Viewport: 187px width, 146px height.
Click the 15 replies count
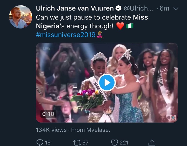pyautogui.click(x=48, y=142)
